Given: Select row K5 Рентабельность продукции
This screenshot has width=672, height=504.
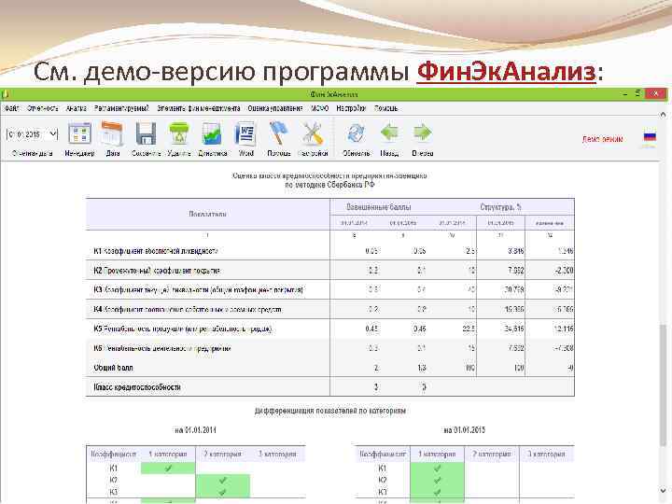Looking at the screenshot, I should coord(330,329).
